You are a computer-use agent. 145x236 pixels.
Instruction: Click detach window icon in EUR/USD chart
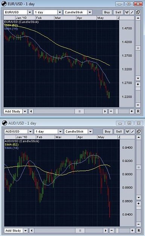pos(138,12)
